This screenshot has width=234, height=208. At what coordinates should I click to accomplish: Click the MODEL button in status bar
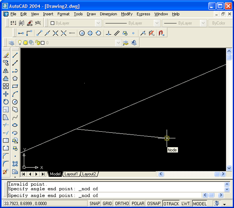point(200,204)
